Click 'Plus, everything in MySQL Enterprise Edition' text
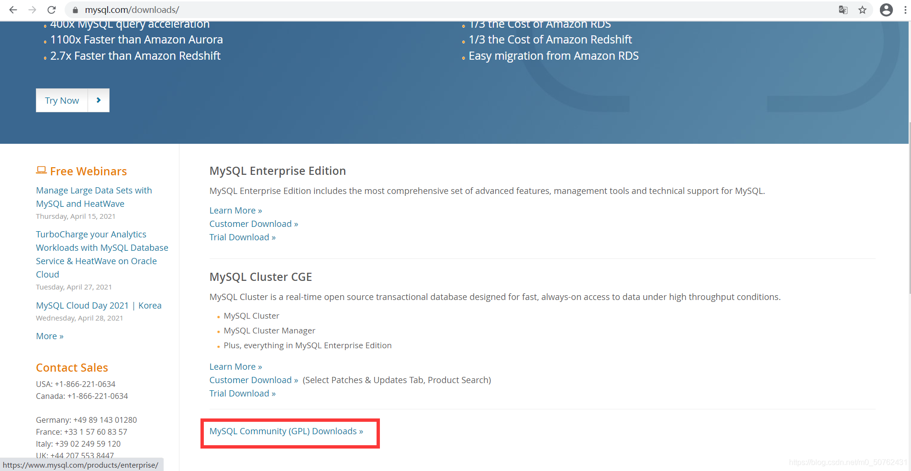This screenshot has width=911, height=471. pos(308,345)
